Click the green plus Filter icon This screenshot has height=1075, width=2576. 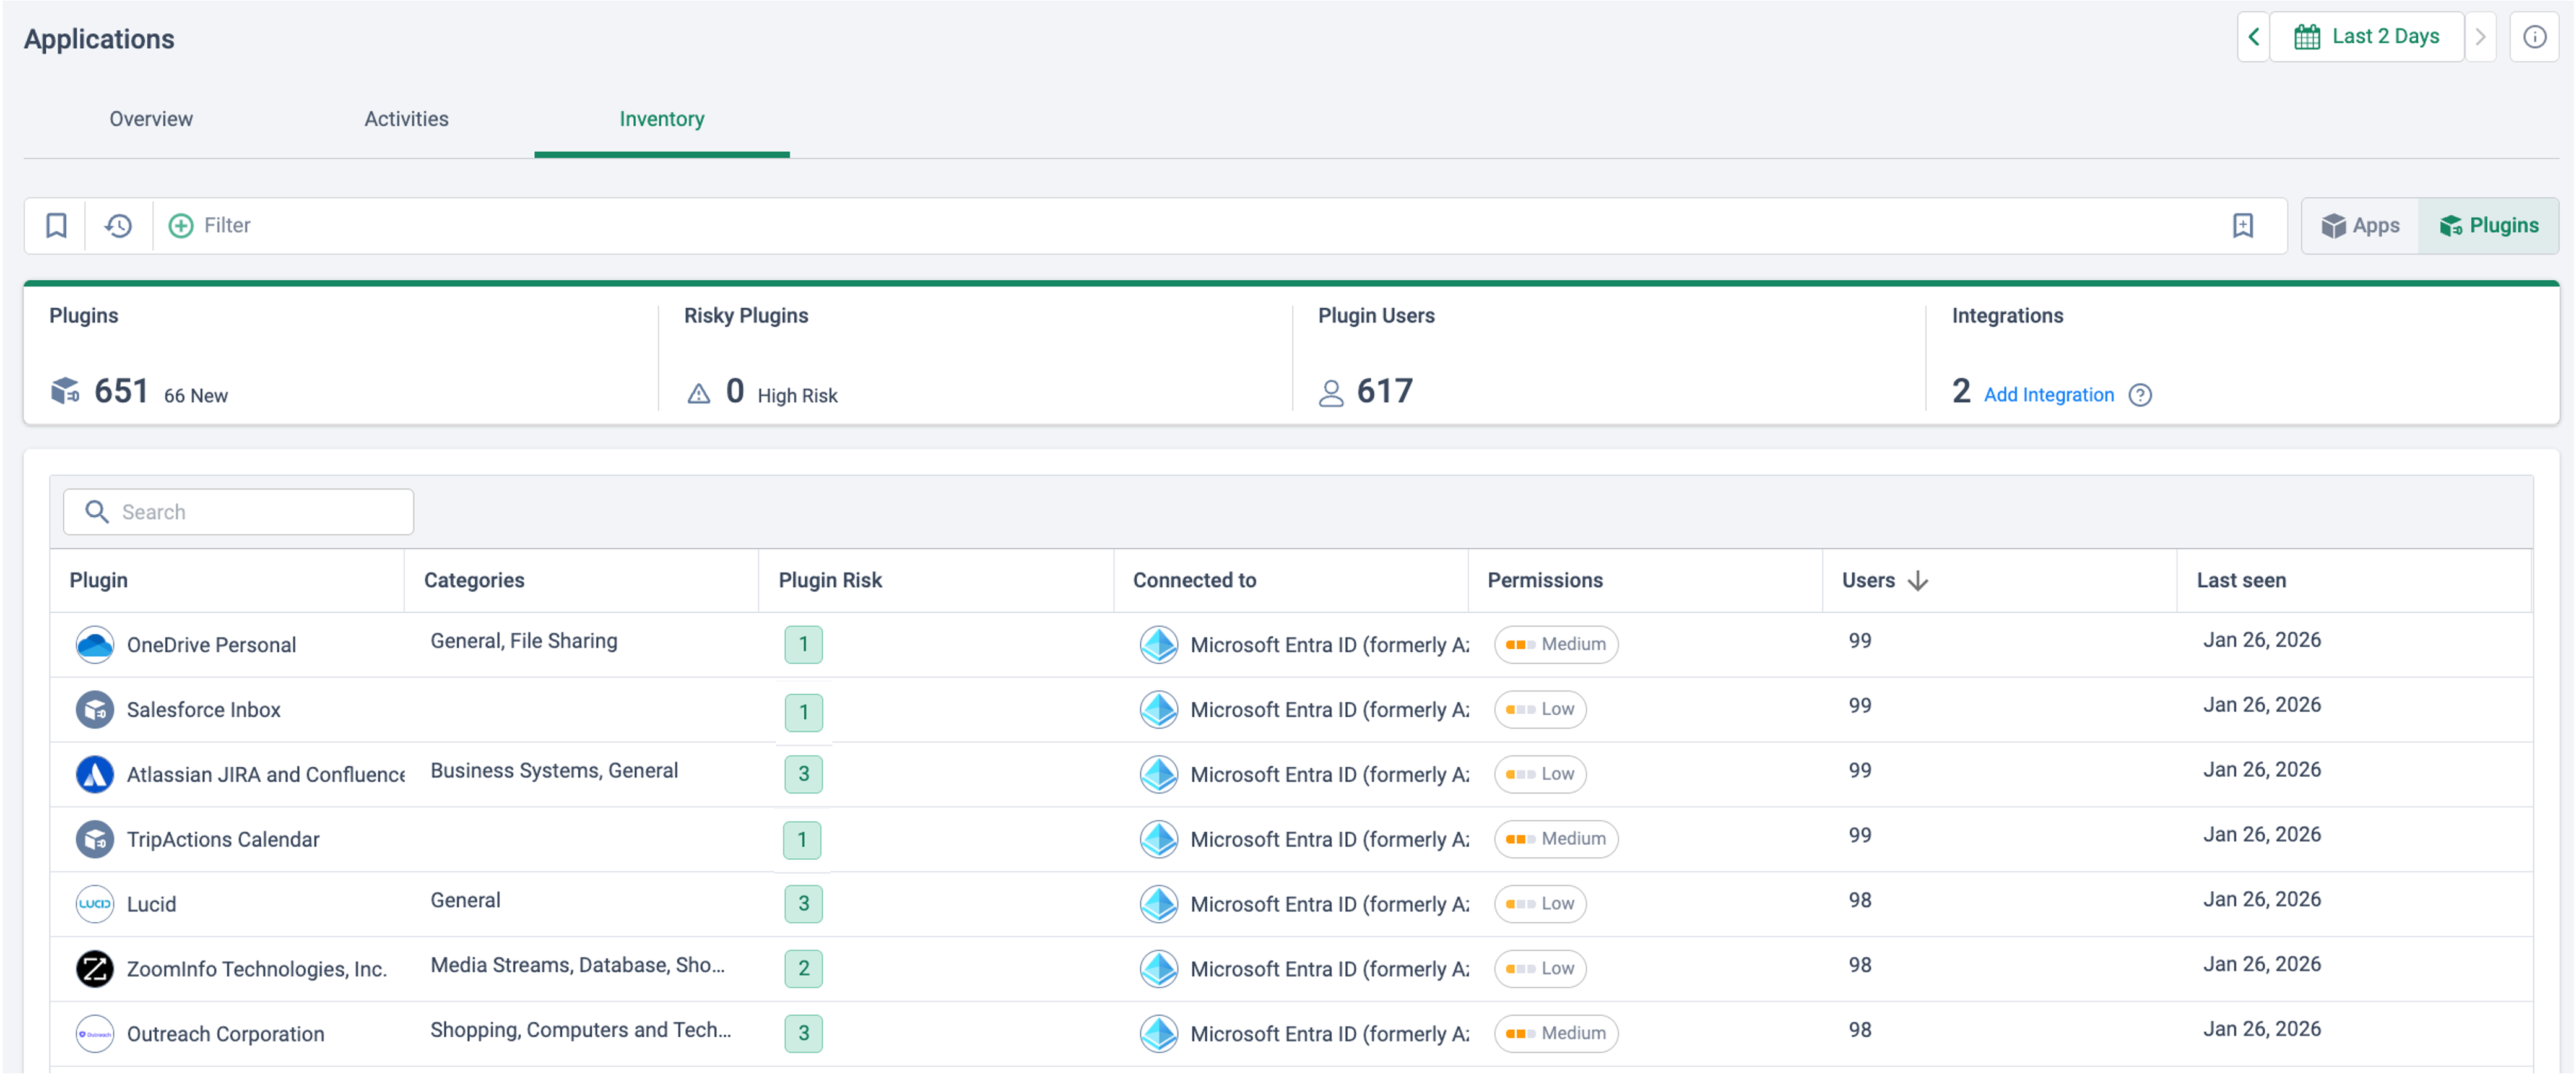[181, 226]
